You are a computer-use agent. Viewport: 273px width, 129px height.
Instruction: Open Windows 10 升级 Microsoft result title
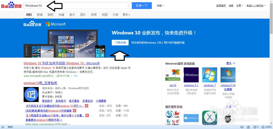pyautogui.click(x=62, y=63)
